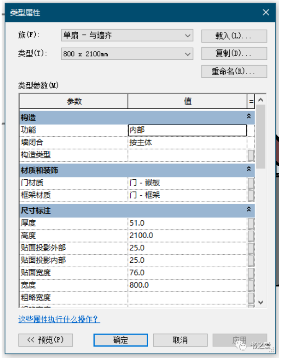Click the associate button for 粗略宽度 row

pos(251,298)
